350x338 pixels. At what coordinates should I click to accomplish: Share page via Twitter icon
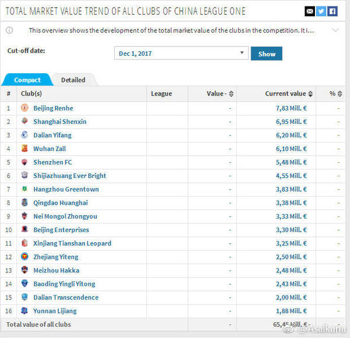point(321,11)
